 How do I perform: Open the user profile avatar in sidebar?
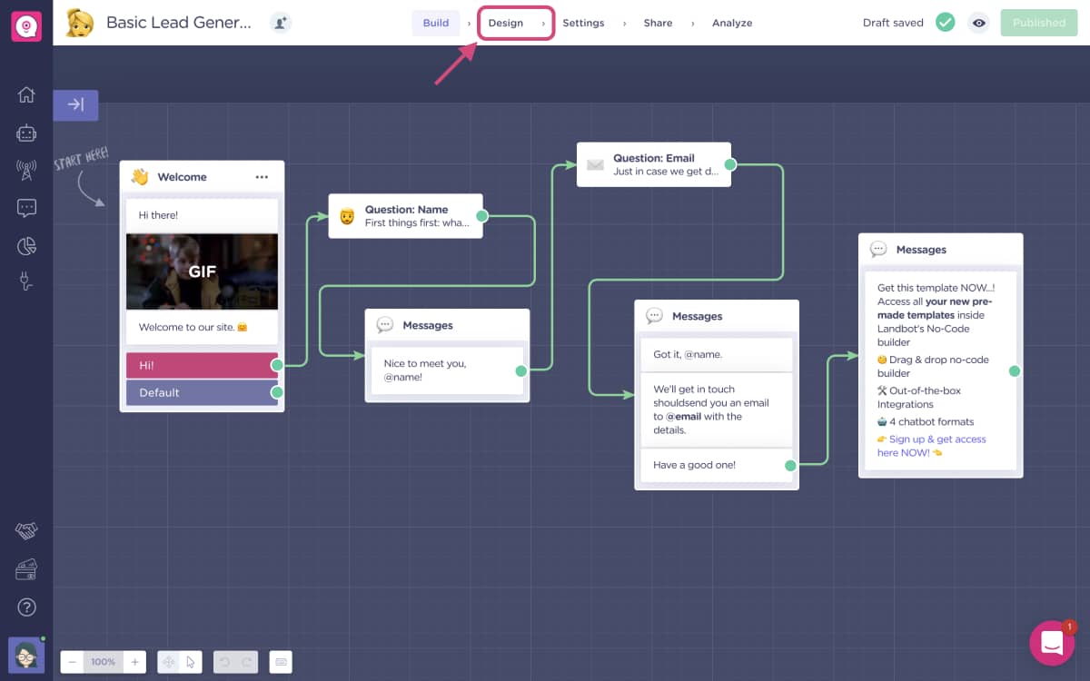[x=26, y=655]
